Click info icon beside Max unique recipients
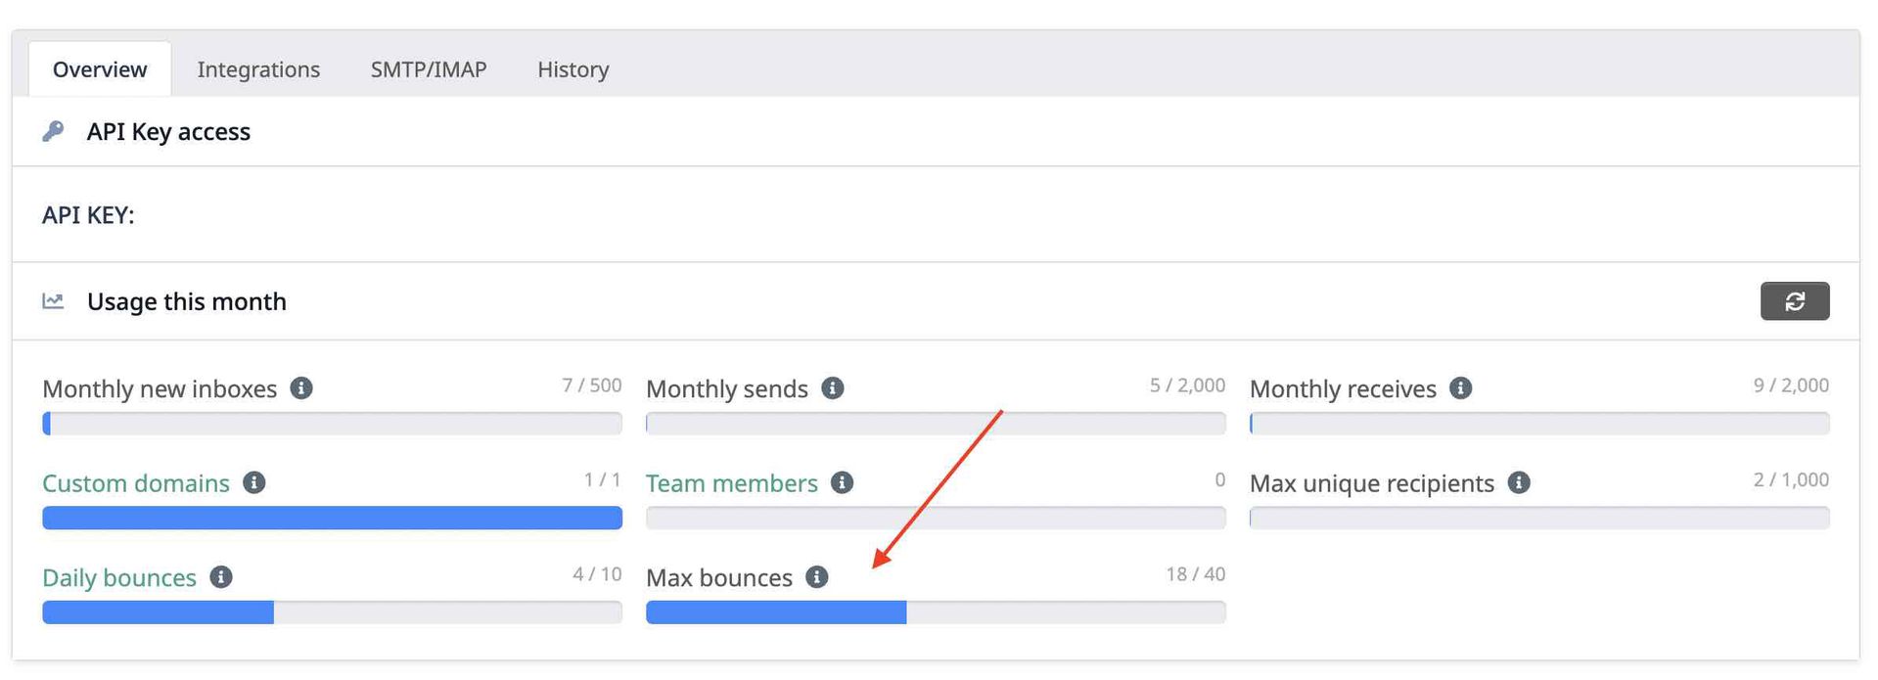The height and width of the screenshot is (680, 1878). click(1519, 482)
